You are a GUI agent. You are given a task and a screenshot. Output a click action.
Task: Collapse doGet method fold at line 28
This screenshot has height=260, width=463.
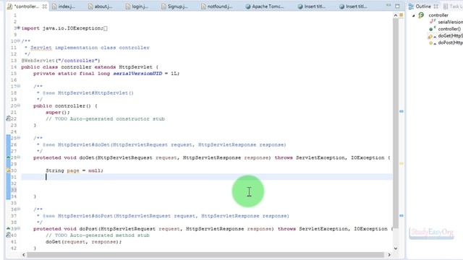pos(19,157)
